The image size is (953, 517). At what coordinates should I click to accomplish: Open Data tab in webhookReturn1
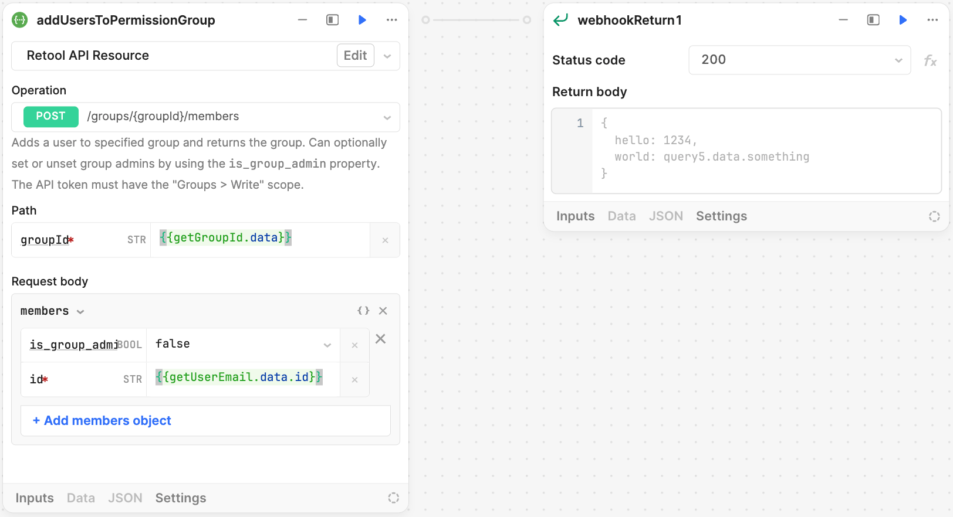click(622, 216)
